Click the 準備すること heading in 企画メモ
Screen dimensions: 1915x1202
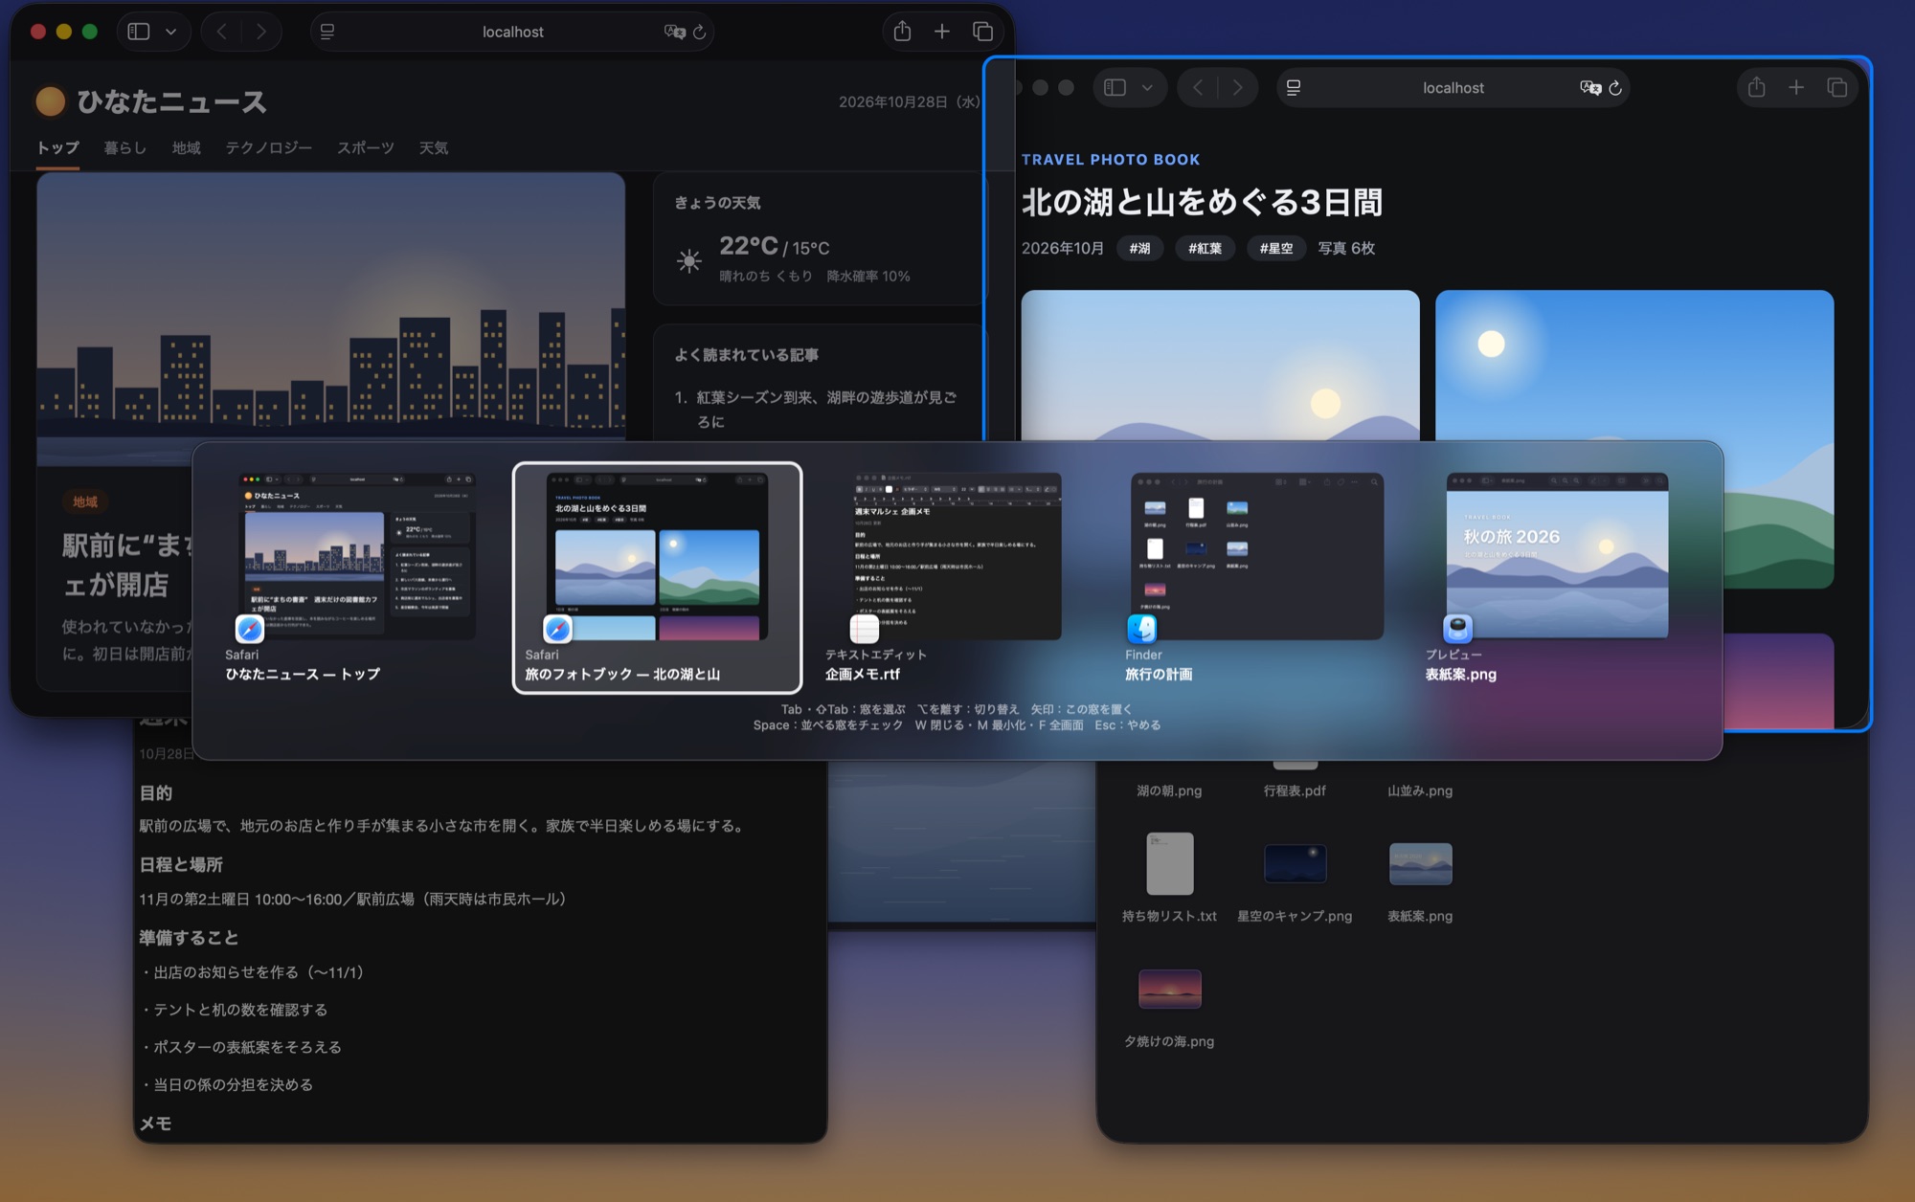pos(189,938)
